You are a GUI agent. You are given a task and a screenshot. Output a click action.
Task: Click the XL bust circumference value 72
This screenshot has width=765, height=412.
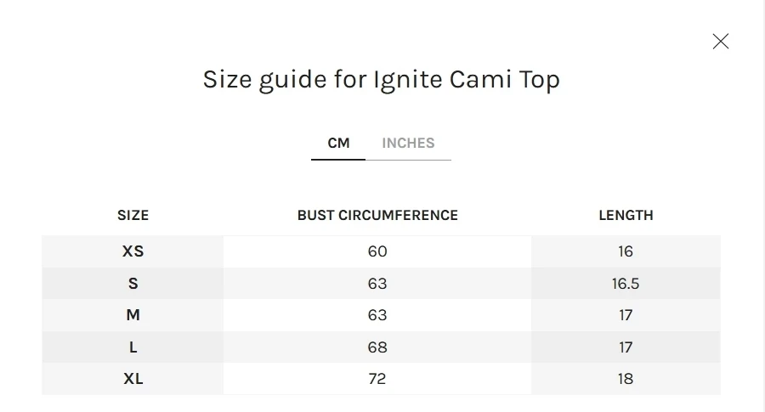(x=377, y=379)
